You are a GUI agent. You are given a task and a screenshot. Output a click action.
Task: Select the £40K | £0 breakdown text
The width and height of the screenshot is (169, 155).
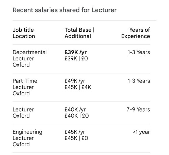(x=77, y=116)
